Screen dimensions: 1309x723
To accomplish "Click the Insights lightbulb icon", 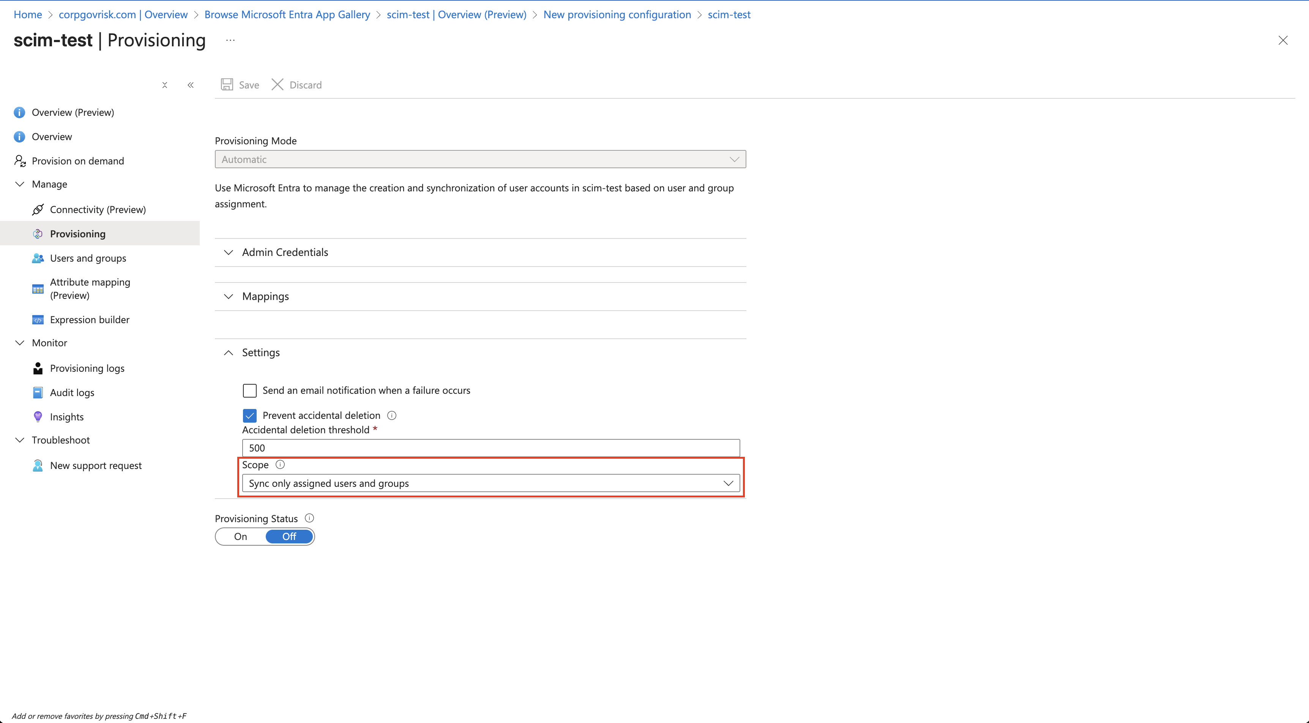I will 38,417.
